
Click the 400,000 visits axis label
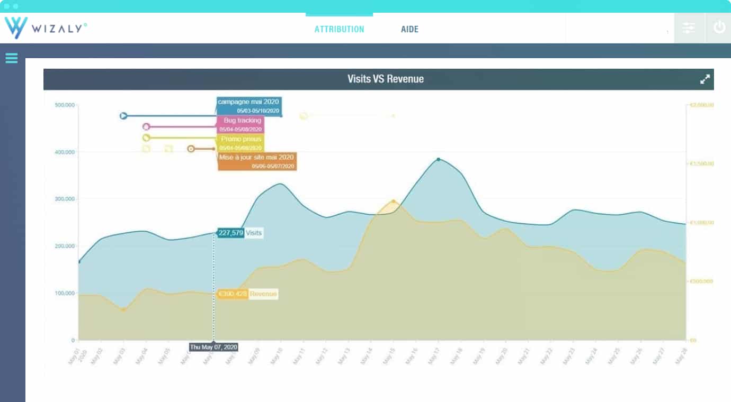[x=65, y=152]
